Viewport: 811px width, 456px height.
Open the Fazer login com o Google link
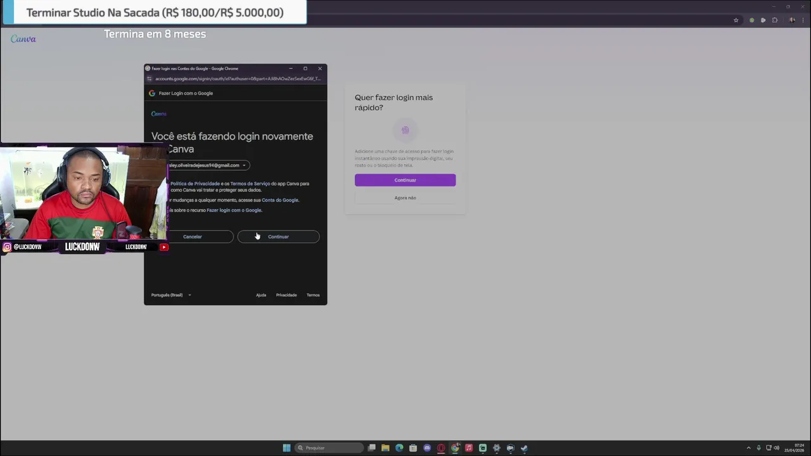pos(234,210)
